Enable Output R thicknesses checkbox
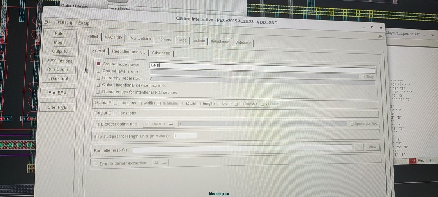This screenshot has width=438, height=197. click(x=236, y=104)
